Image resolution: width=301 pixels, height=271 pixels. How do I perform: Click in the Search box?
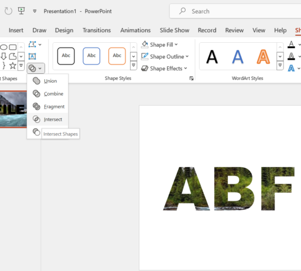click(235, 11)
